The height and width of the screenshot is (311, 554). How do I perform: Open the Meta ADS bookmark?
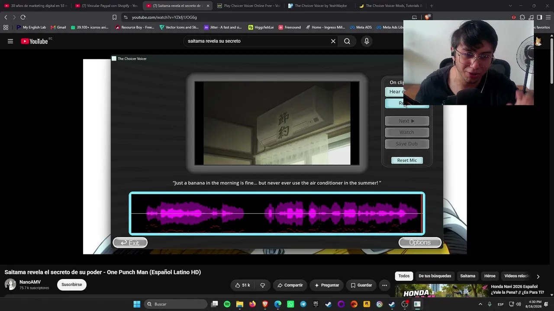361,27
